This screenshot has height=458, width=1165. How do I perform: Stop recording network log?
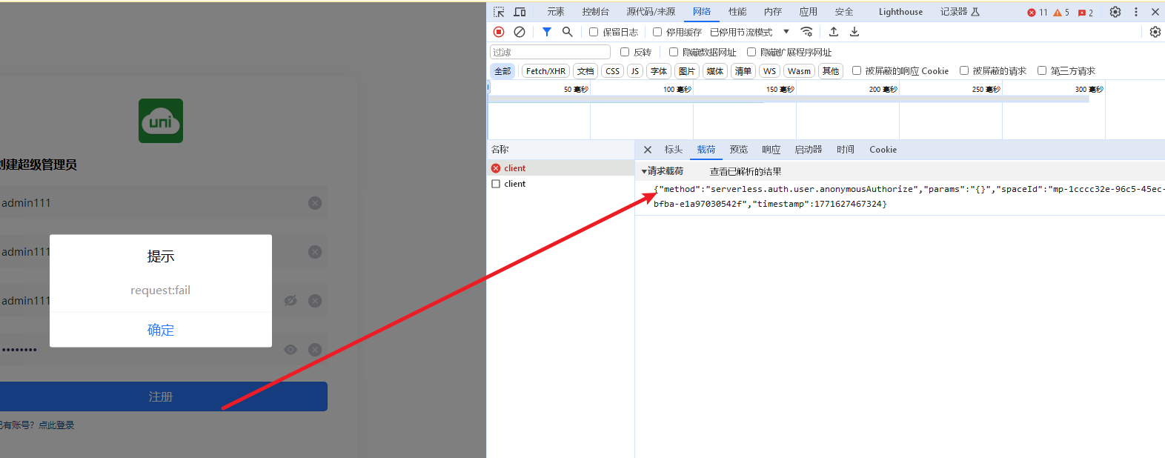point(499,32)
